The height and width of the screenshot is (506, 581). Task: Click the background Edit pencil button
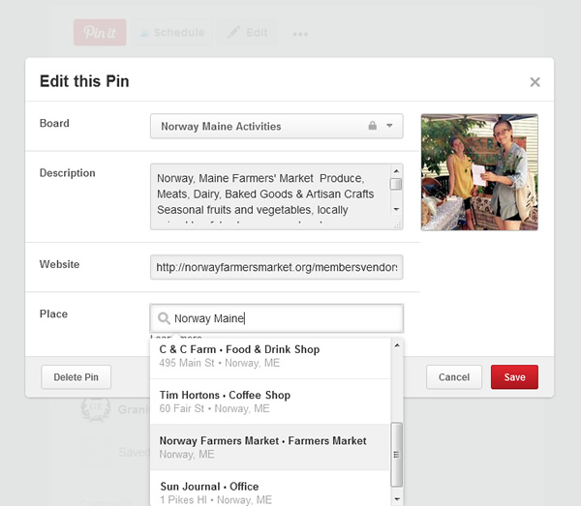pos(248,33)
